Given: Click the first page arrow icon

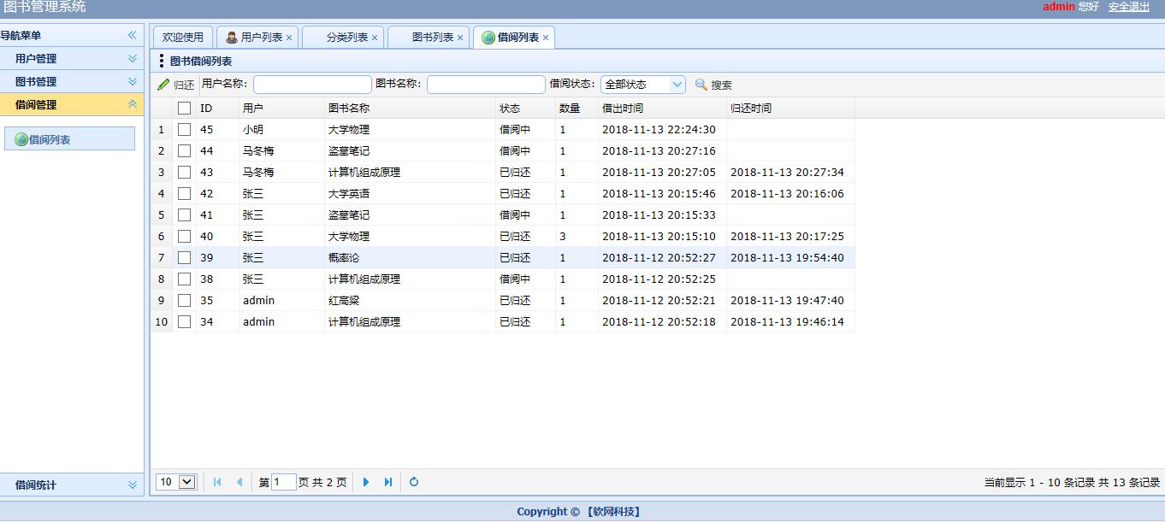Looking at the screenshot, I should click(217, 482).
